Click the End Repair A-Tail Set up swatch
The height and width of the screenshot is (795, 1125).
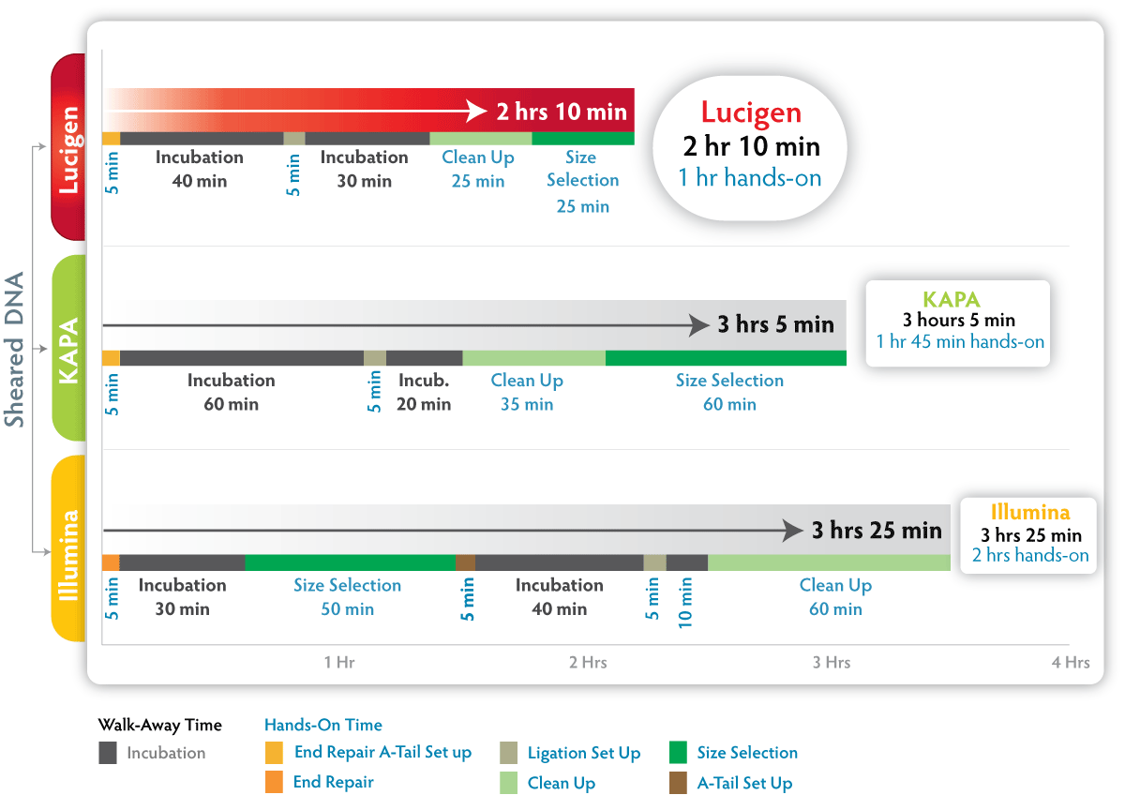[274, 753]
